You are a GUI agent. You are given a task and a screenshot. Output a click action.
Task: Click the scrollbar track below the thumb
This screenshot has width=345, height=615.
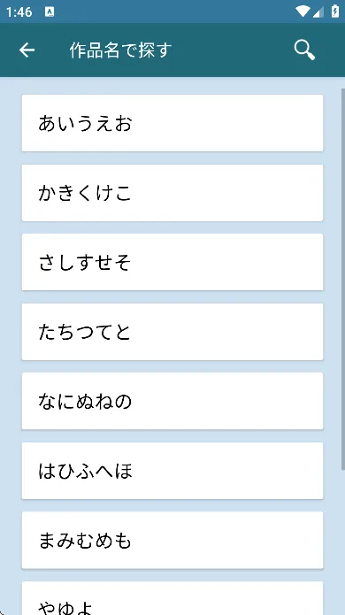[343, 542]
